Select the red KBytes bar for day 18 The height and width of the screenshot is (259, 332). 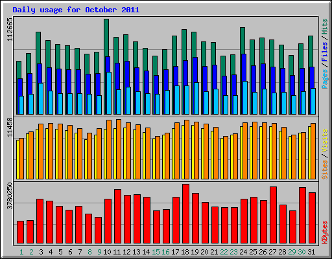coord(185,214)
